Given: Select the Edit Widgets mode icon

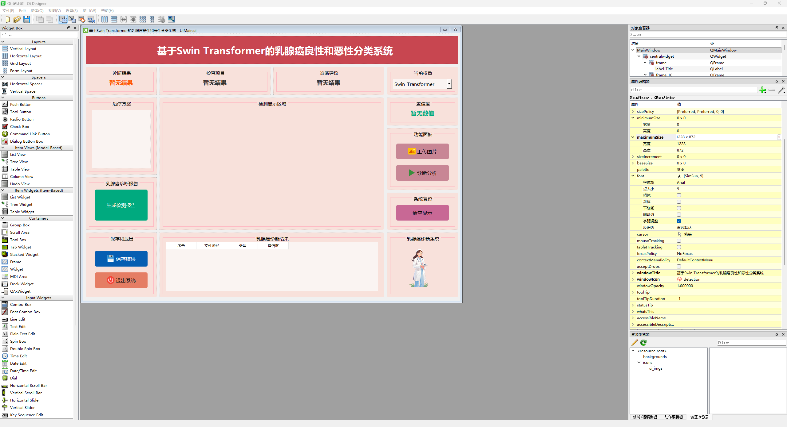Looking at the screenshot, I should (63, 19).
